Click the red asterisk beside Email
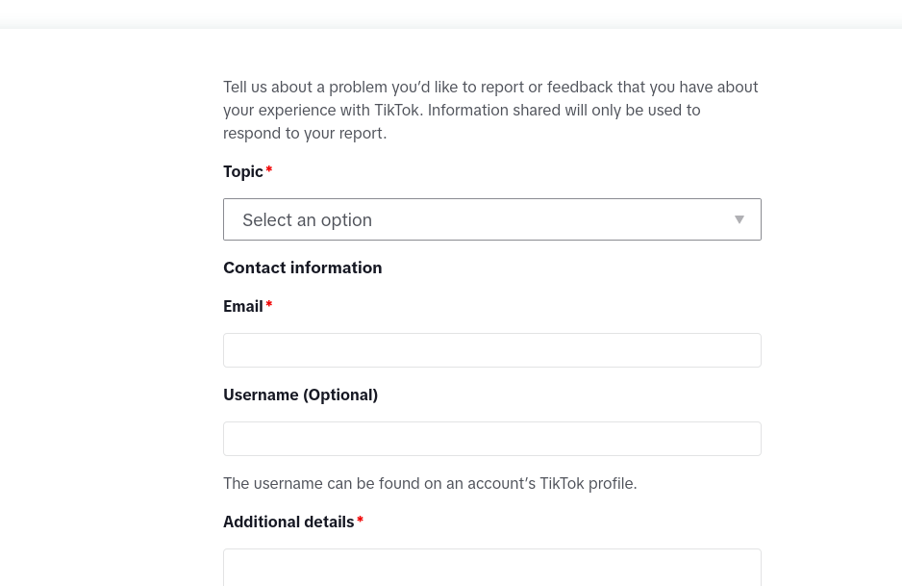 tap(269, 307)
